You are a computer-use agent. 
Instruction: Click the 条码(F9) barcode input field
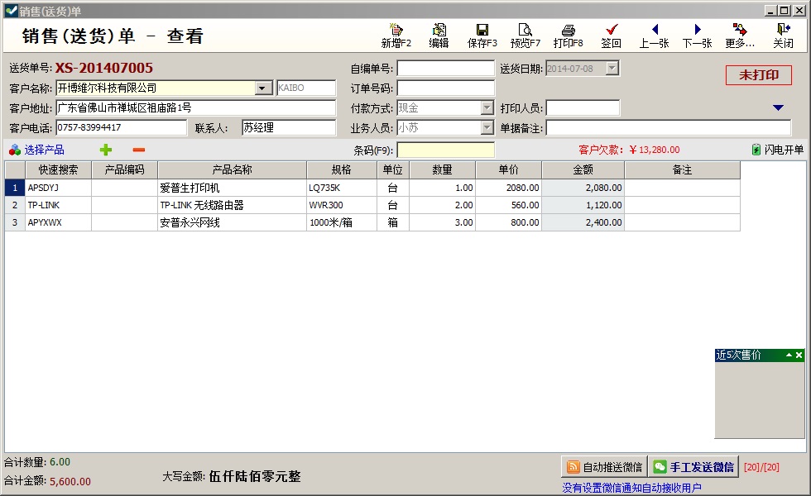coord(445,150)
